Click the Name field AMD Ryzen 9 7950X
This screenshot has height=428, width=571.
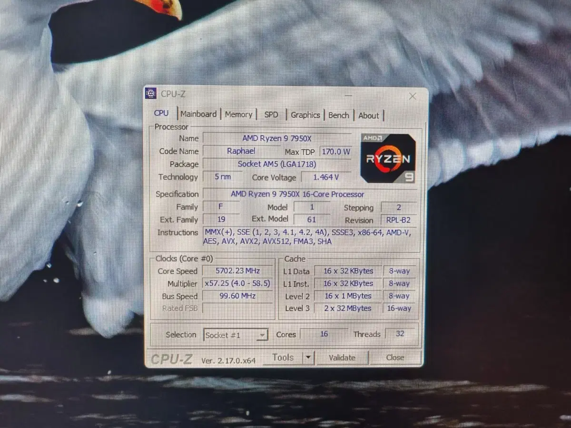tap(277, 138)
